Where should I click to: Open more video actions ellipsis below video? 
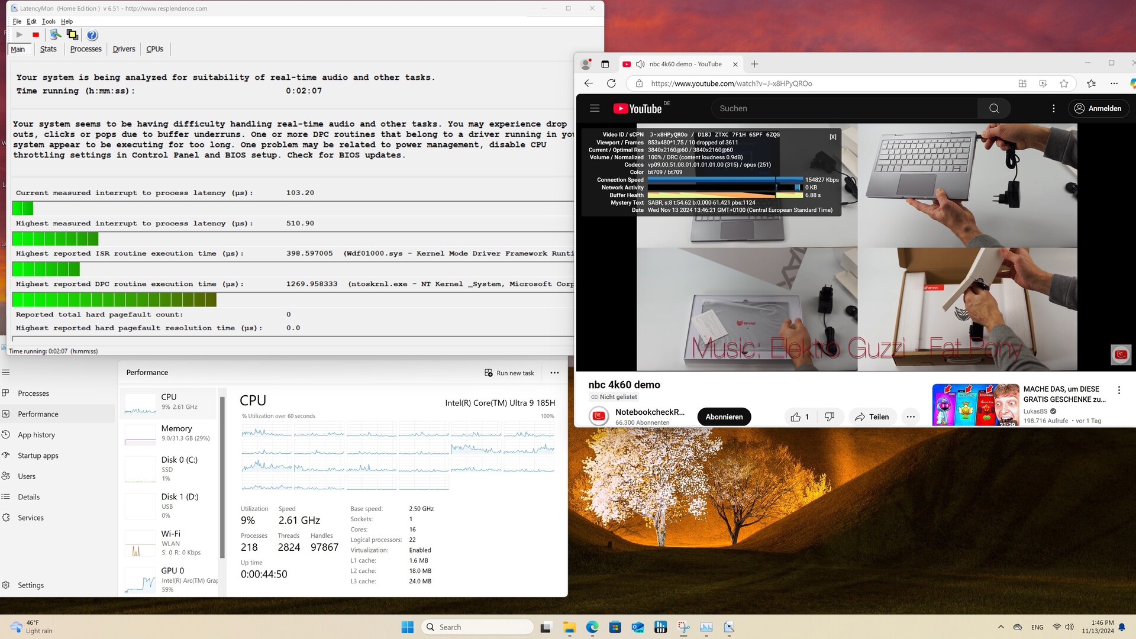click(x=911, y=417)
